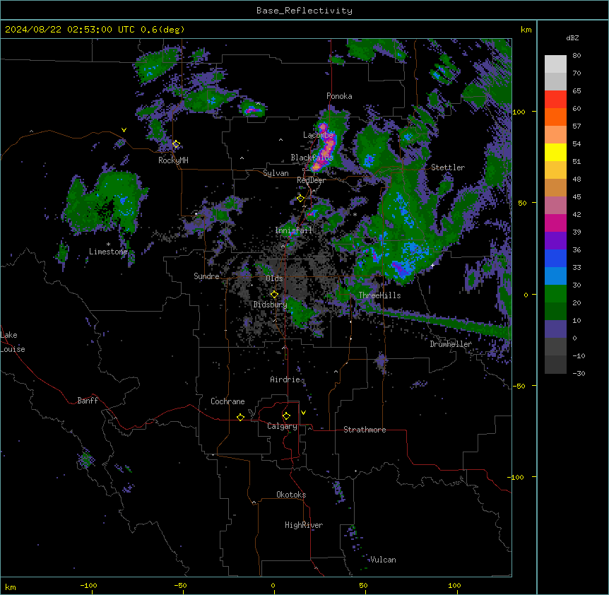
Task: Click the Ponoka city label
Action: (x=339, y=96)
